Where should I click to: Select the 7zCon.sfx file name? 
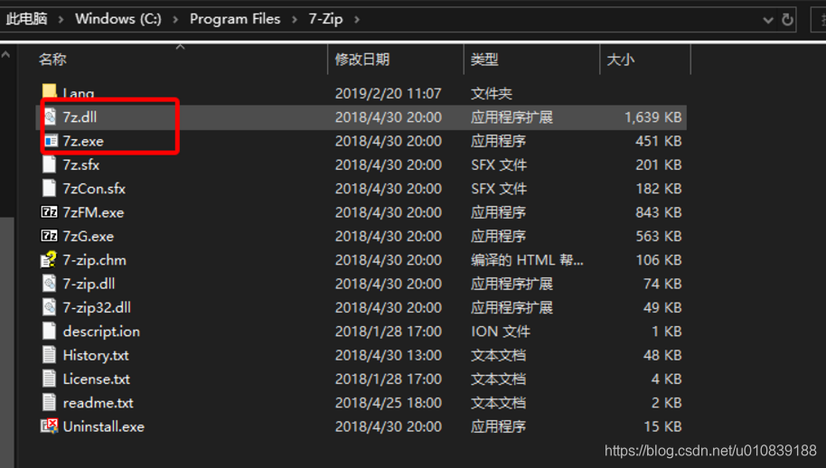click(x=94, y=189)
